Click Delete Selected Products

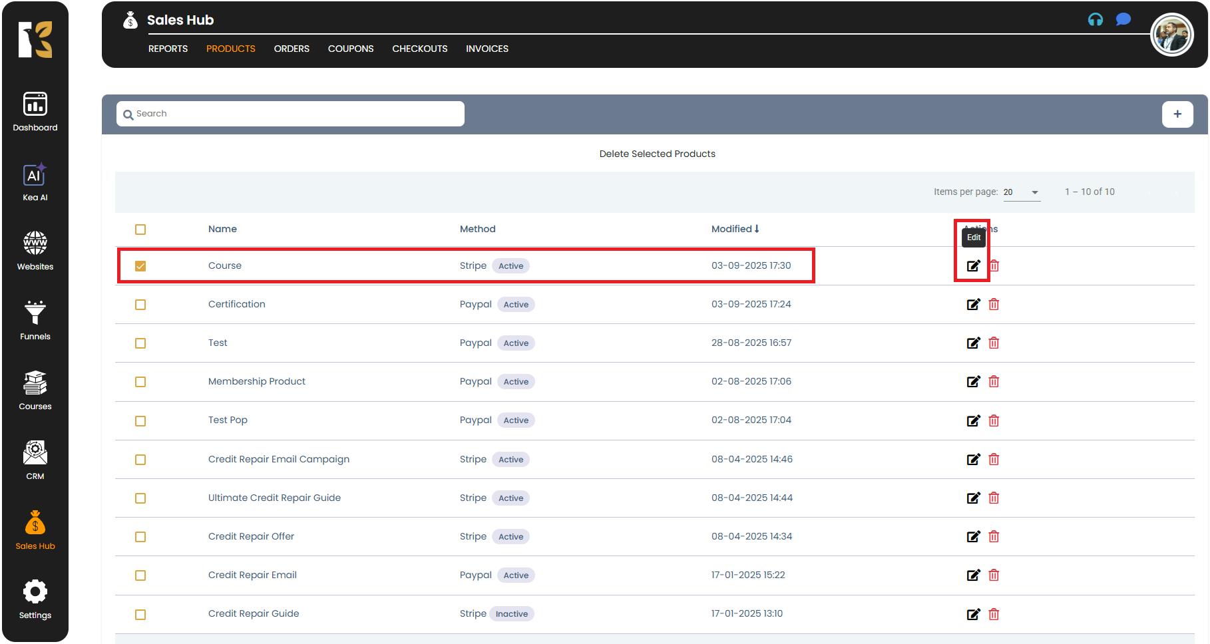click(x=657, y=154)
